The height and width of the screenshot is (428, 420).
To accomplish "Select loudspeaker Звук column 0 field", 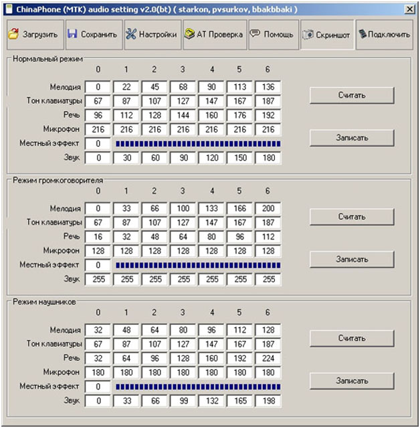I will pyautogui.click(x=98, y=279).
